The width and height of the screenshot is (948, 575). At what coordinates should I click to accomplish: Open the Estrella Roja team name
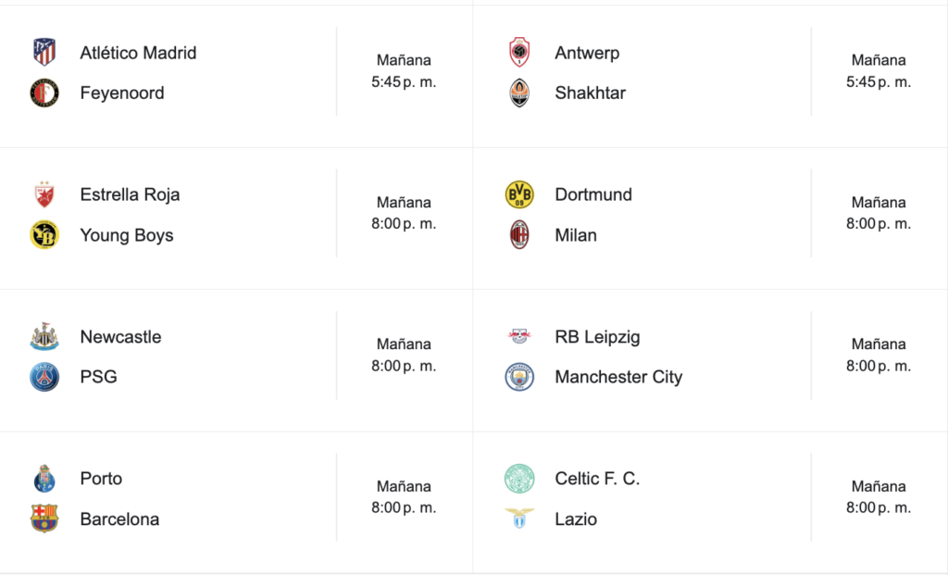(130, 194)
